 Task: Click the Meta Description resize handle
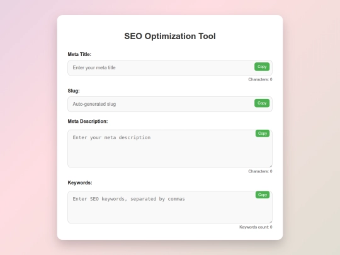click(x=271, y=166)
